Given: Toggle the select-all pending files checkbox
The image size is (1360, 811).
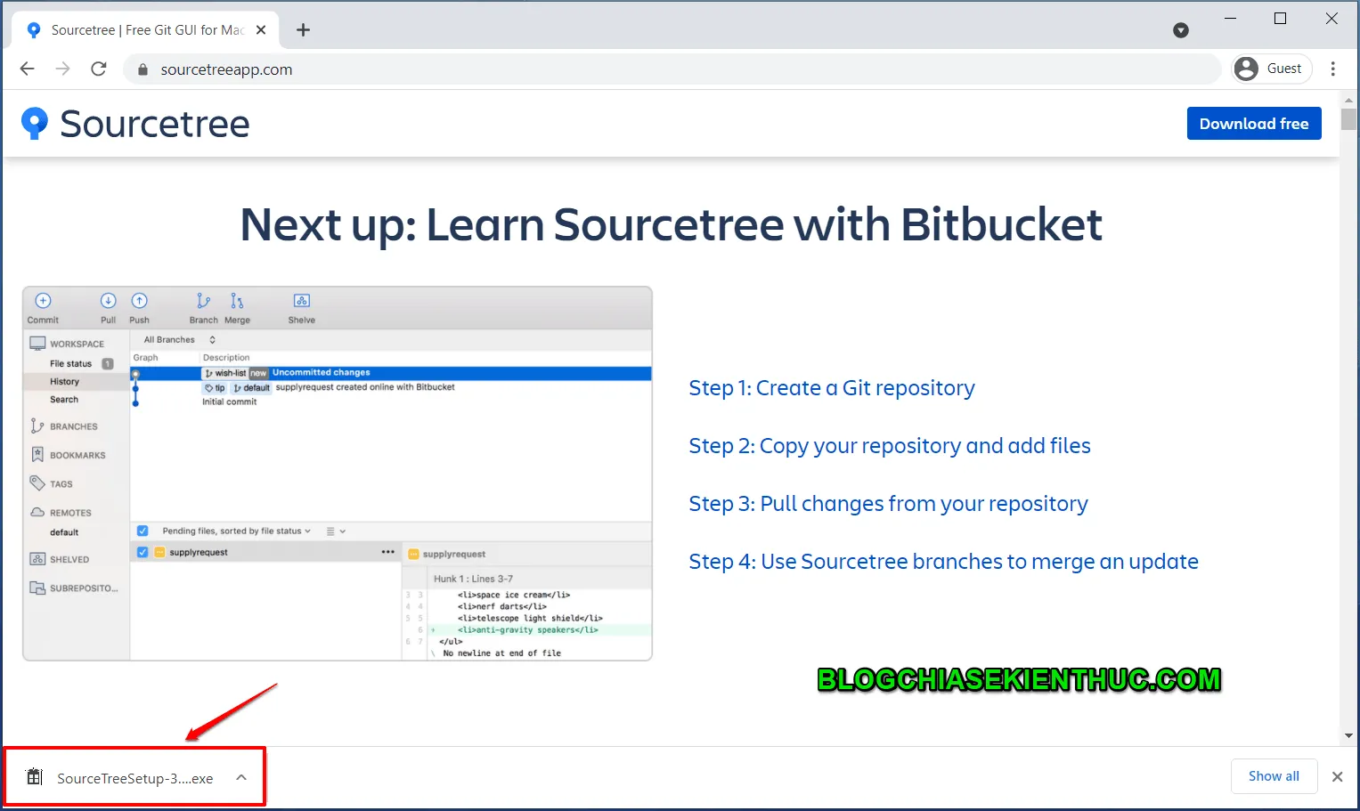Looking at the screenshot, I should (143, 530).
